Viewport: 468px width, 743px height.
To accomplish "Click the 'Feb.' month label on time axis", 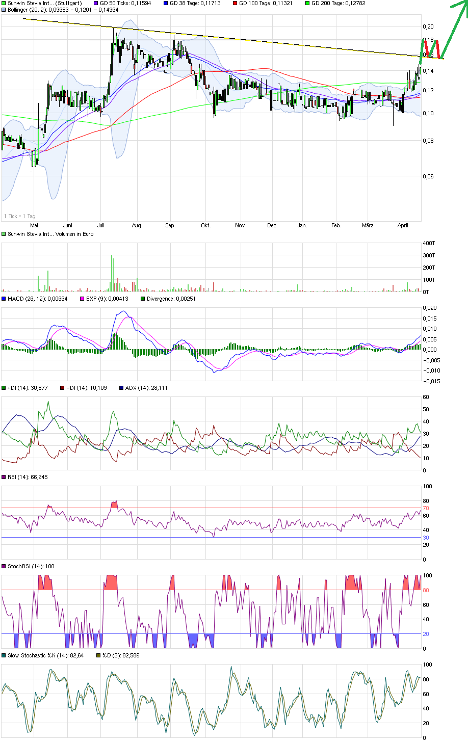I will pos(336,225).
